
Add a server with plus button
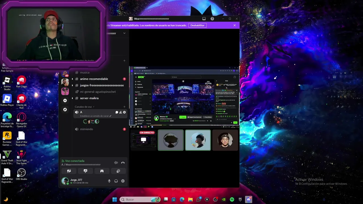[x=65, y=101]
